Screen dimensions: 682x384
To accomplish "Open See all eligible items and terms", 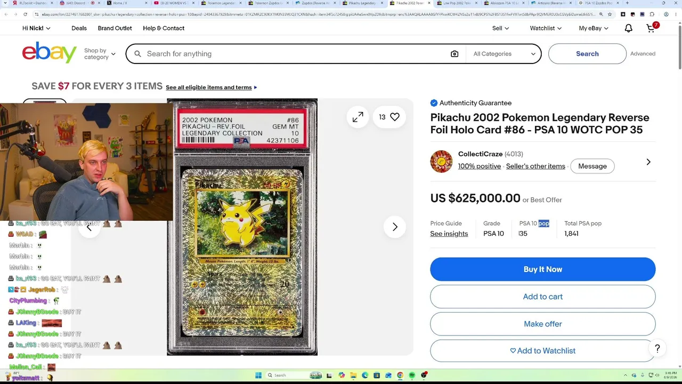I will [x=209, y=87].
